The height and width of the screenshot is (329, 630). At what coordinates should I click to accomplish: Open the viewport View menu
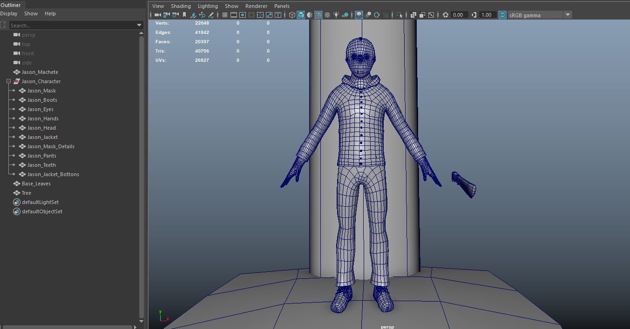(158, 6)
